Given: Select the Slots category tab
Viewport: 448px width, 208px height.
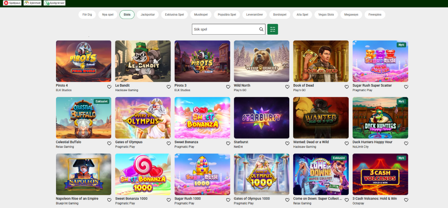Looking at the screenshot, I should click(x=127, y=15).
